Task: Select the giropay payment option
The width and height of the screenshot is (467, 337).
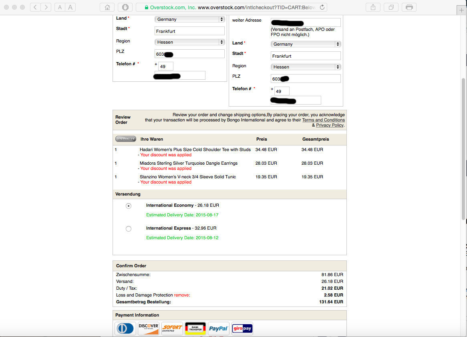Action: tap(242, 328)
